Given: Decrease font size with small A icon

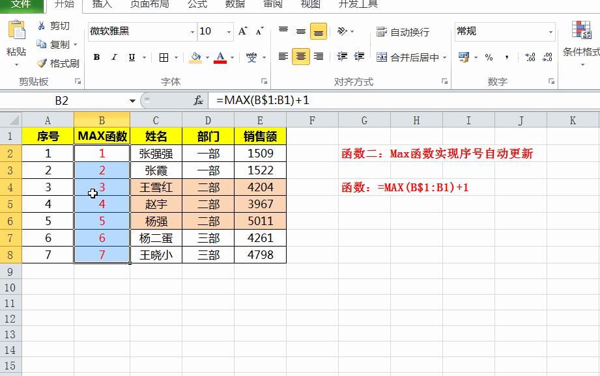Looking at the screenshot, I should click(x=260, y=31).
